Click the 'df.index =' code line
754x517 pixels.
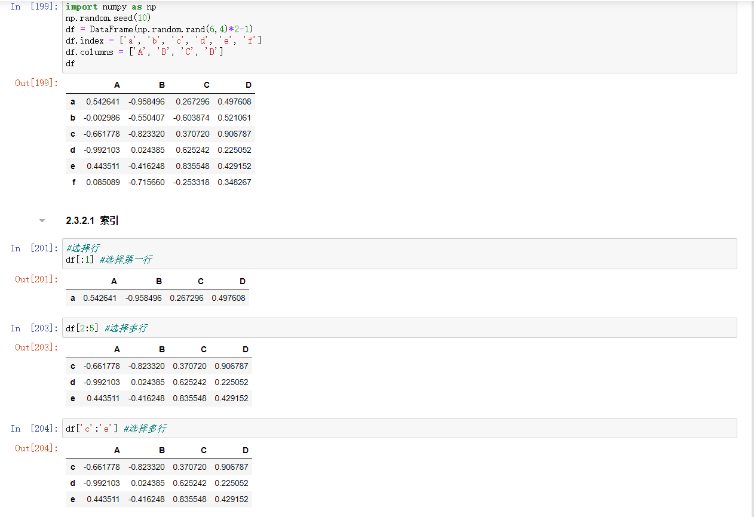point(163,41)
